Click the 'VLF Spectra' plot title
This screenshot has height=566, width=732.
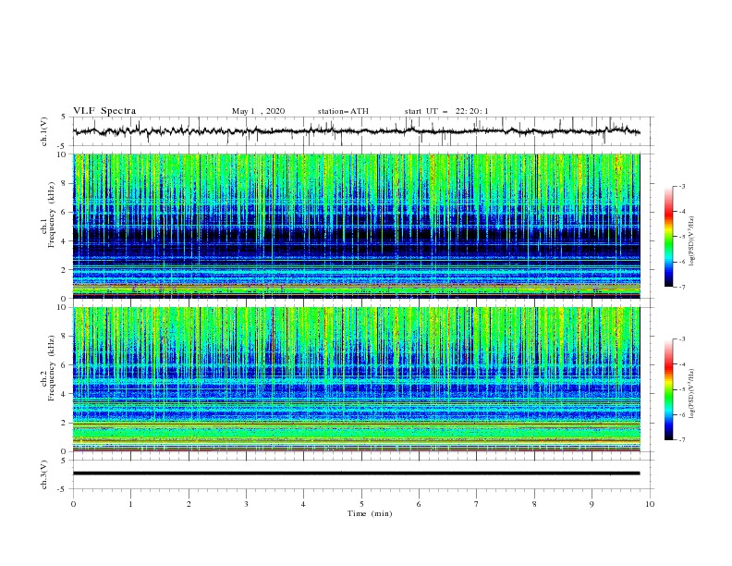[x=104, y=111]
